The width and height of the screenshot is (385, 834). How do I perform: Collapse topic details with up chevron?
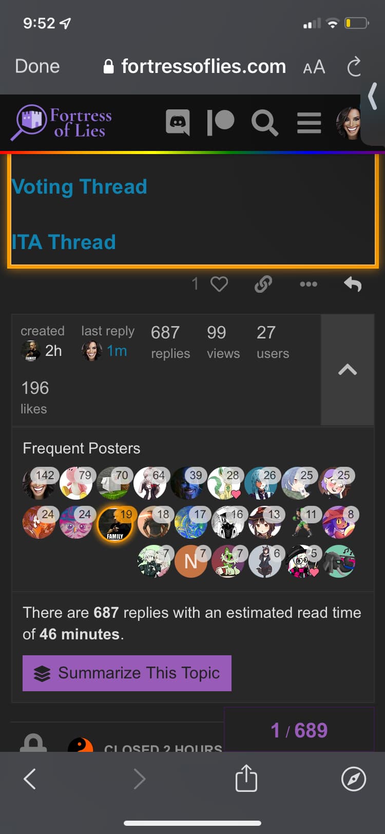[348, 370]
